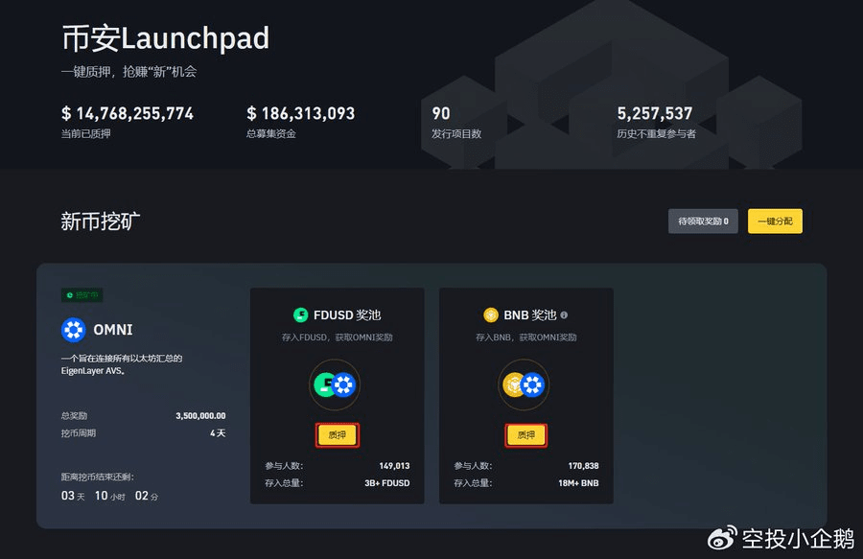863x559 pixels.
Task: Click the 当前已质押 label
Action: coord(86,133)
